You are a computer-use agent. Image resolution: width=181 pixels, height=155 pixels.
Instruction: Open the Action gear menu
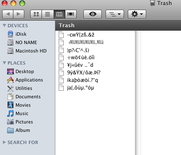tap(137, 14)
